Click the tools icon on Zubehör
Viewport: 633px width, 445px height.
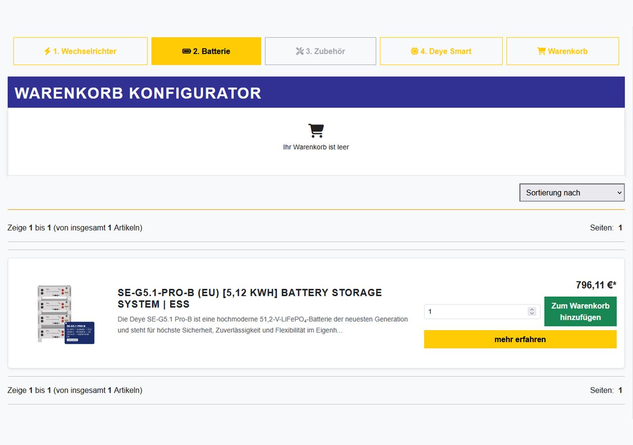pyautogui.click(x=300, y=51)
